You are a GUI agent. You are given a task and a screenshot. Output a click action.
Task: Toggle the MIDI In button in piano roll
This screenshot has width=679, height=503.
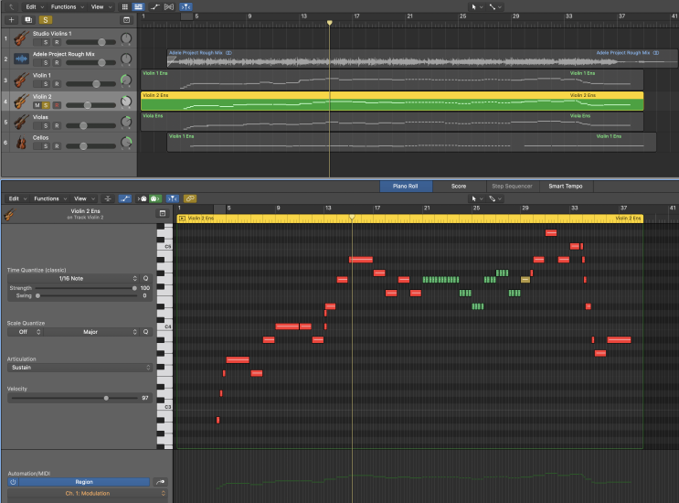point(143,198)
